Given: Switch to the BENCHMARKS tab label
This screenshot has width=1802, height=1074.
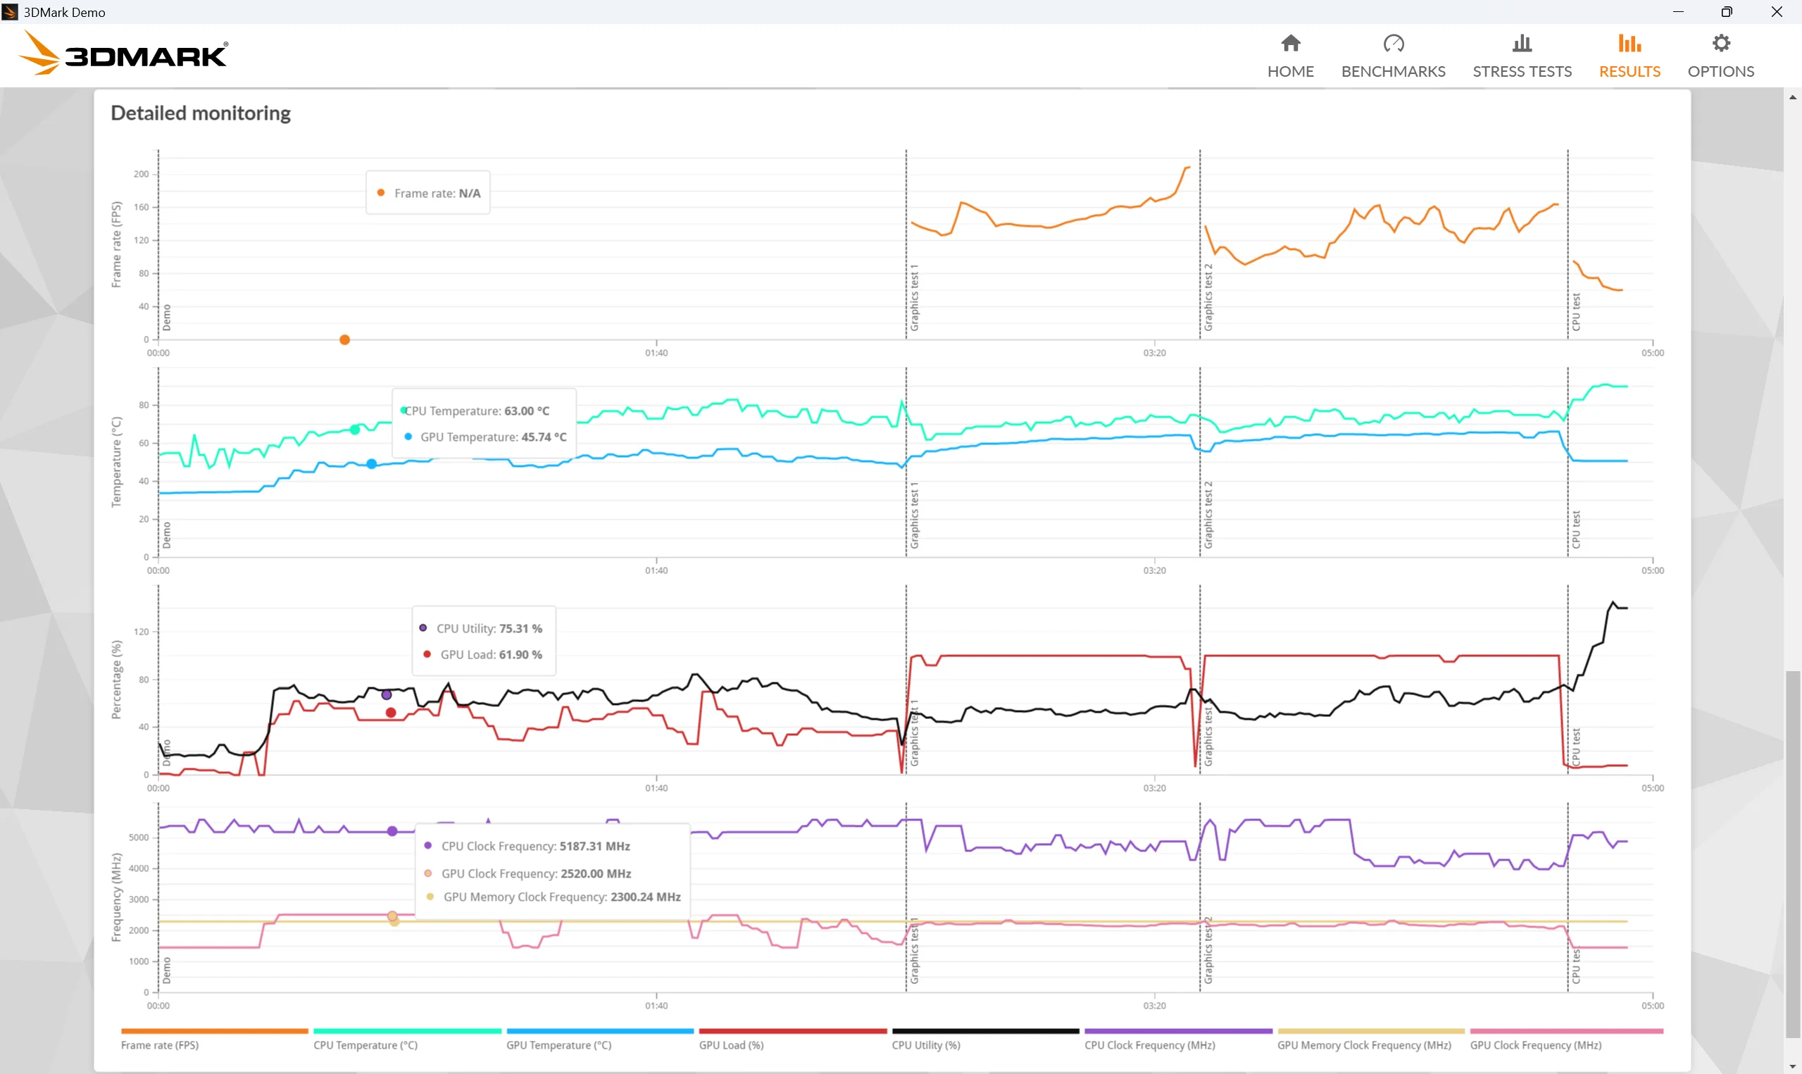Looking at the screenshot, I should (x=1393, y=71).
